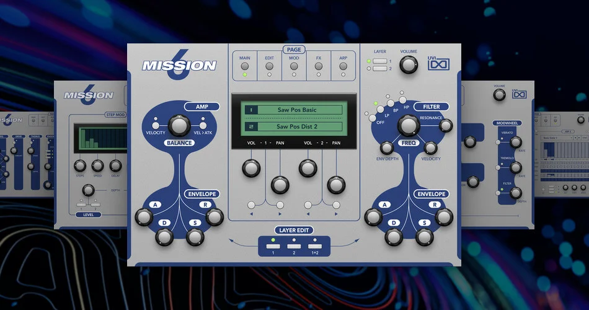Select LAYER EDIT 1 button

(x=273, y=247)
